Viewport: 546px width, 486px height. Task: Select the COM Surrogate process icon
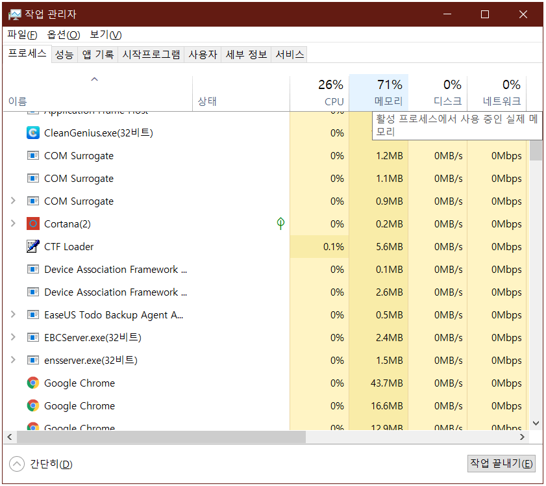pos(33,155)
